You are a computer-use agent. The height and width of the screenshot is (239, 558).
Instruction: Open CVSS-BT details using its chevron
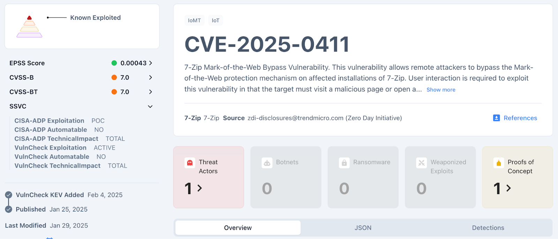[150, 92]
